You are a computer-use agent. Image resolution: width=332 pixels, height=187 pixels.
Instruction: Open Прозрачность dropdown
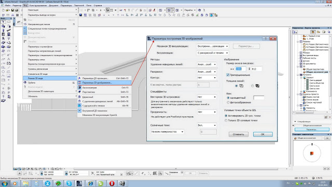tap(206, 112)
